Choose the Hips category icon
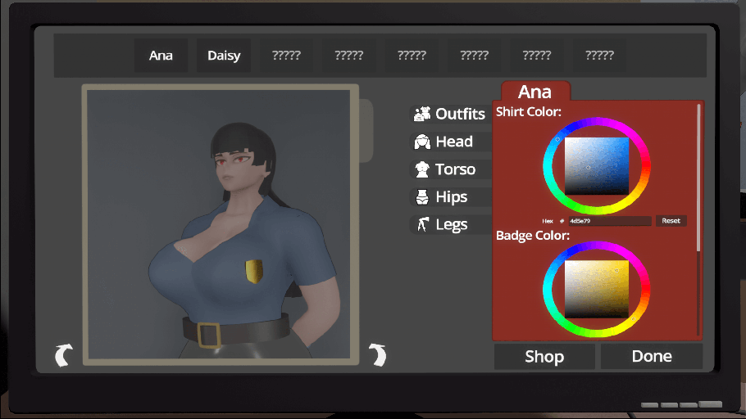 tap(422, 196)
